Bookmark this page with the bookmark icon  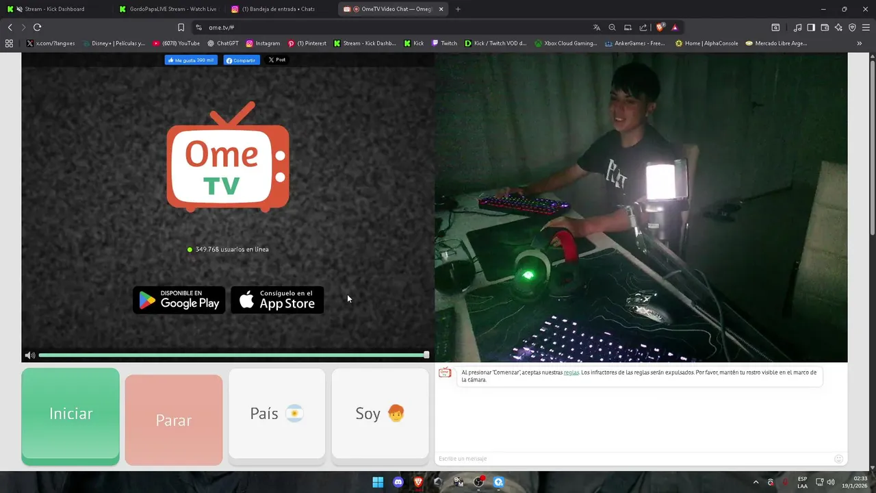tap(181, 27)
